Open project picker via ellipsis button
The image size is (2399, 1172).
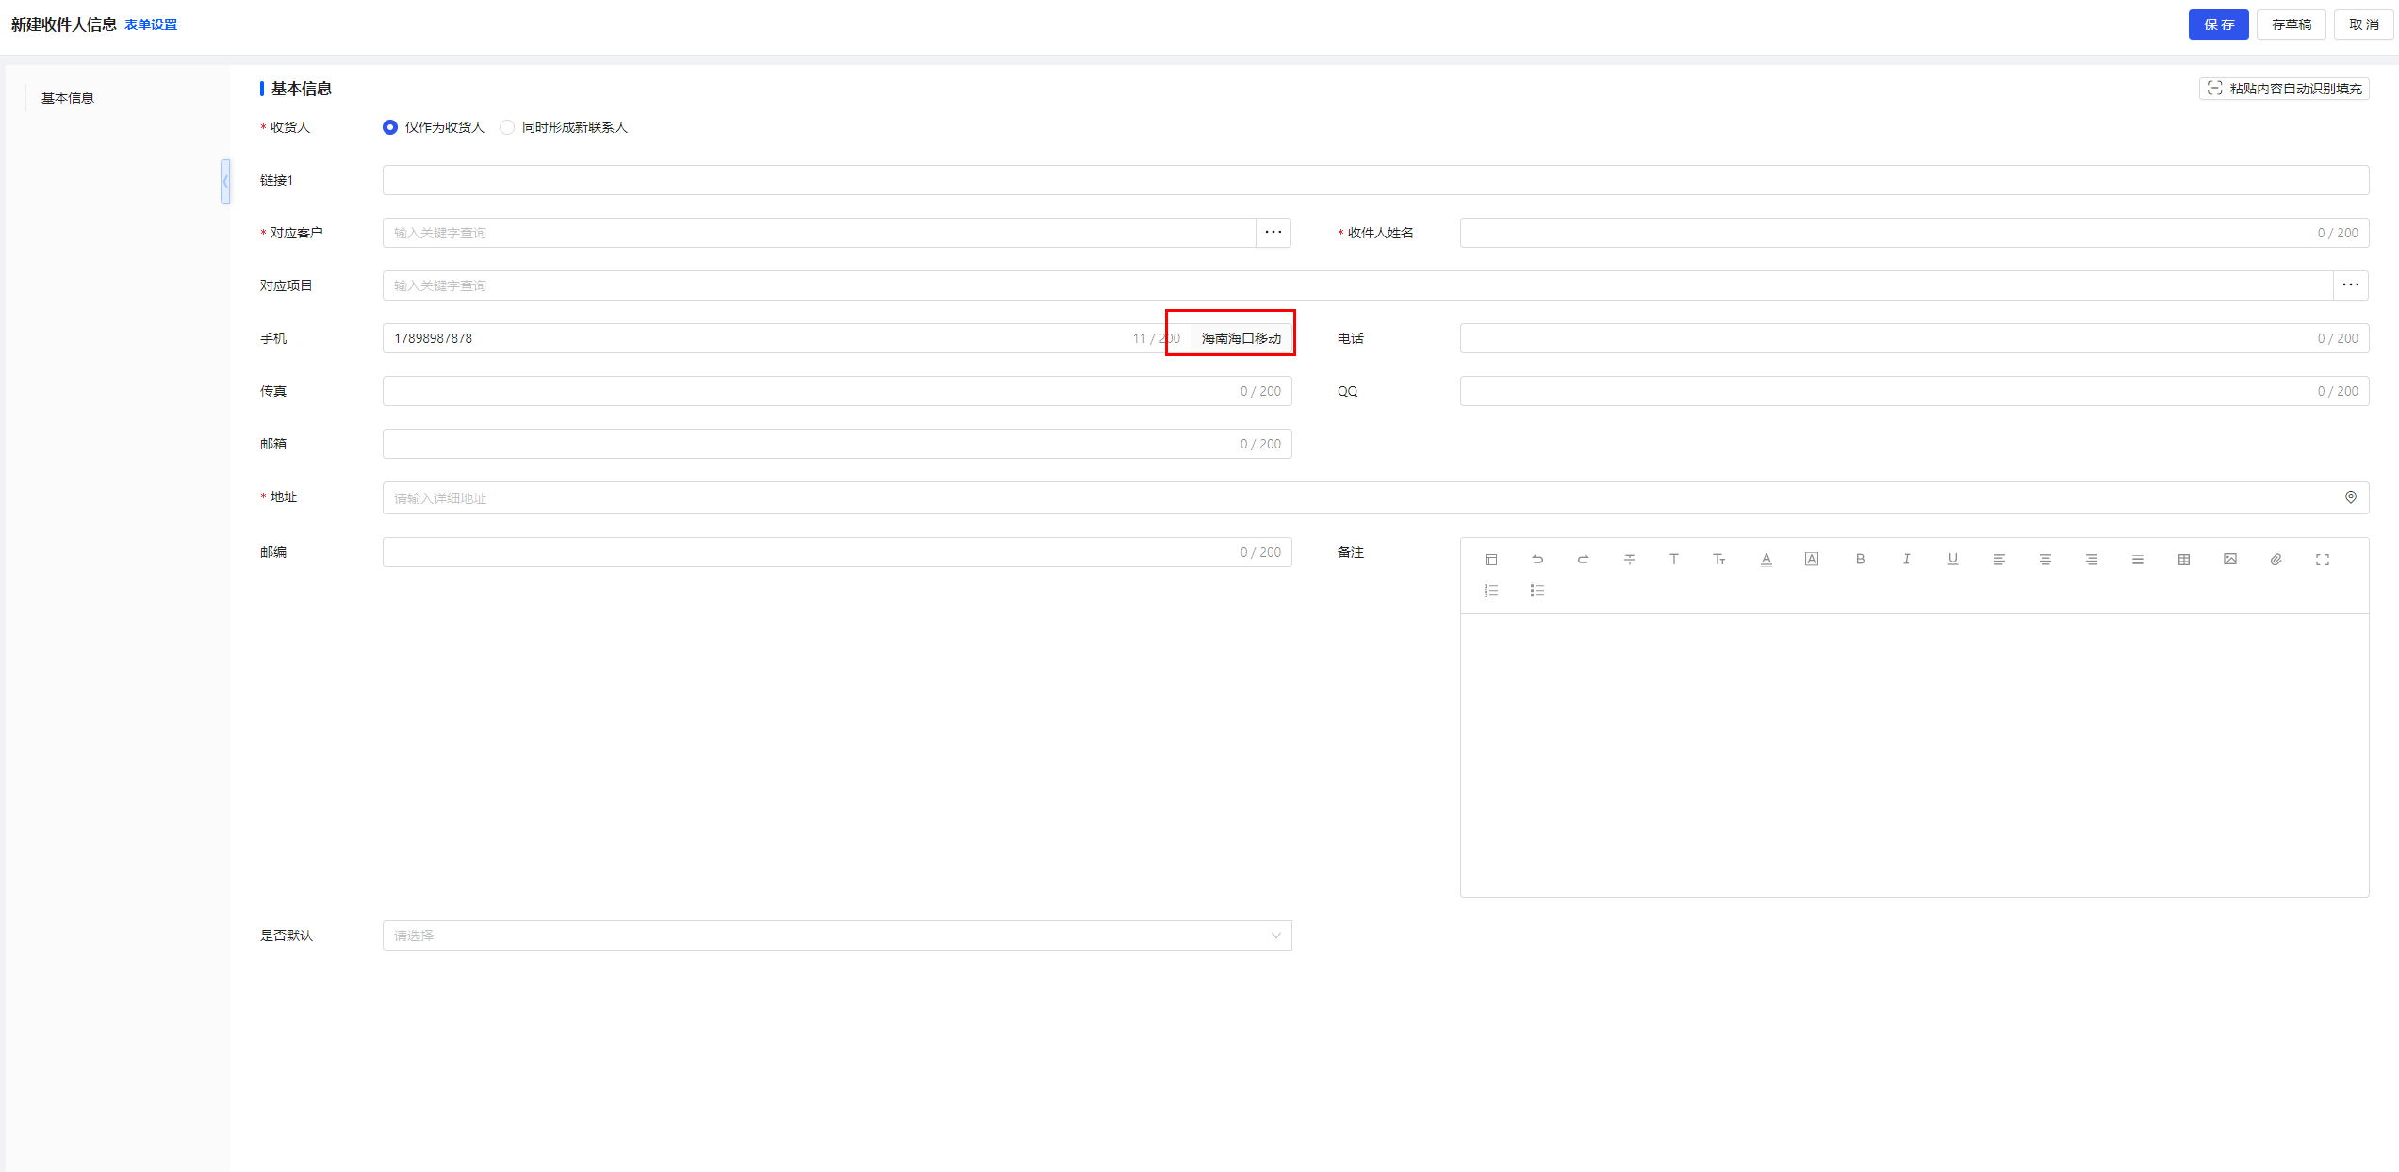click(x=2350, y=285)
